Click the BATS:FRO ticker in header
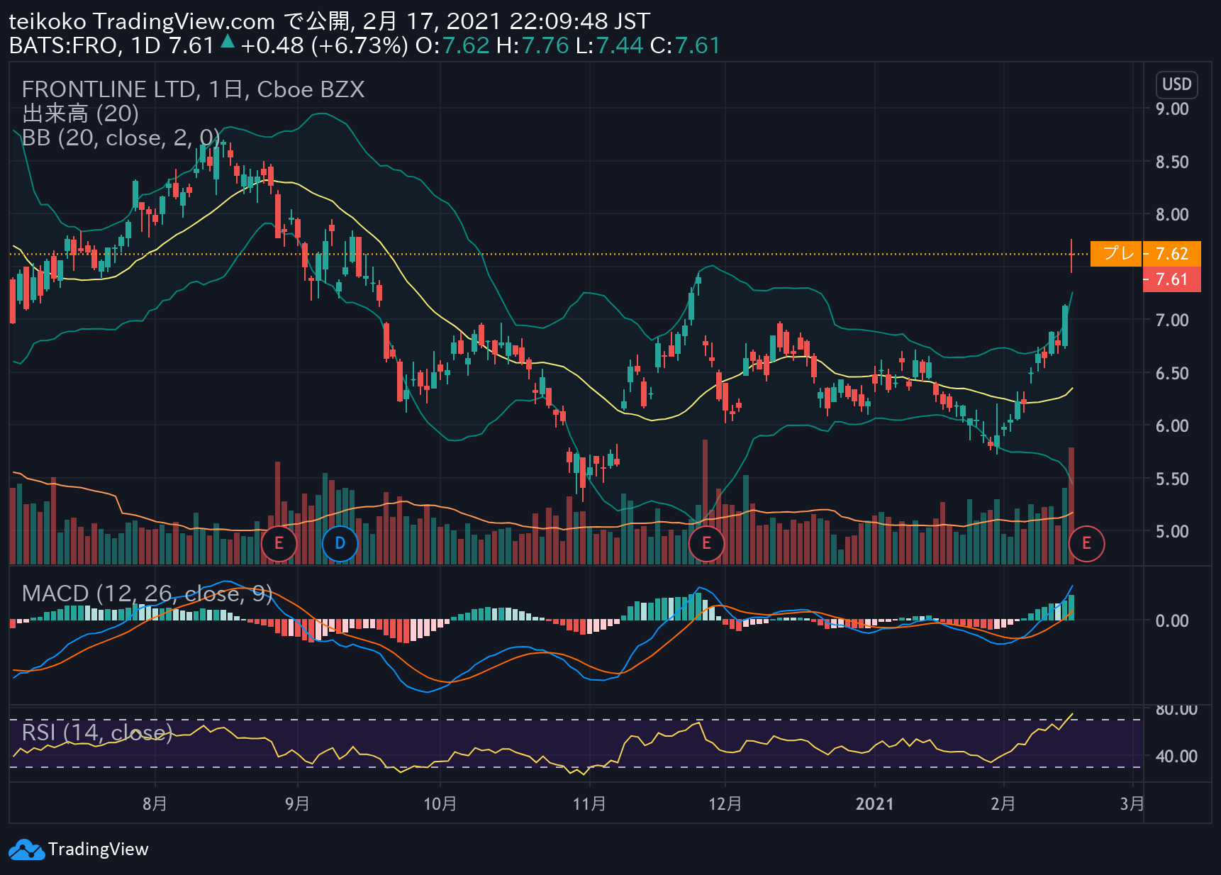Image resolution: width=1221 pixels, height=875 pixels. [62, 45]
